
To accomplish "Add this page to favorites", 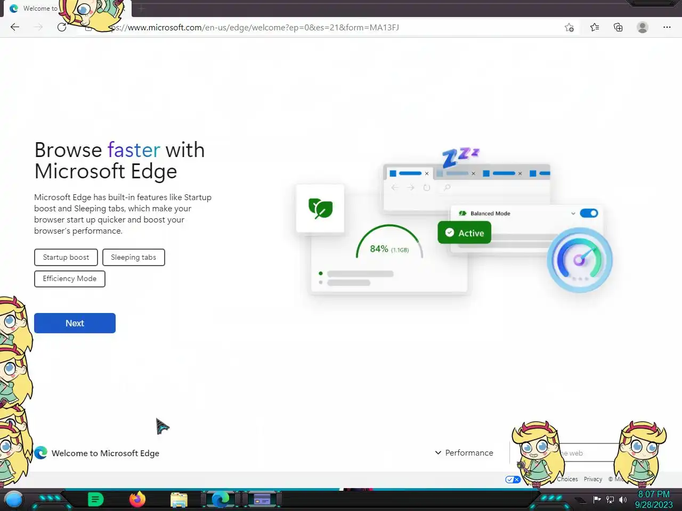I will [569, 28].
